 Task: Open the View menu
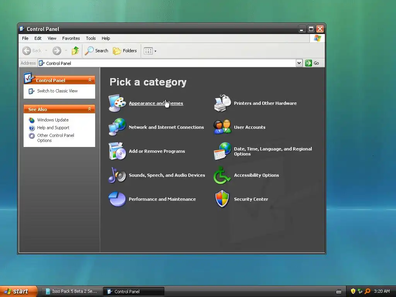pos(52,38)
